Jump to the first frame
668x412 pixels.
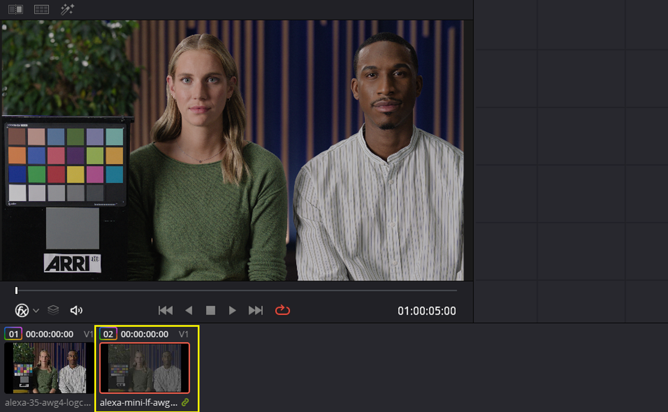click(165, 311)
